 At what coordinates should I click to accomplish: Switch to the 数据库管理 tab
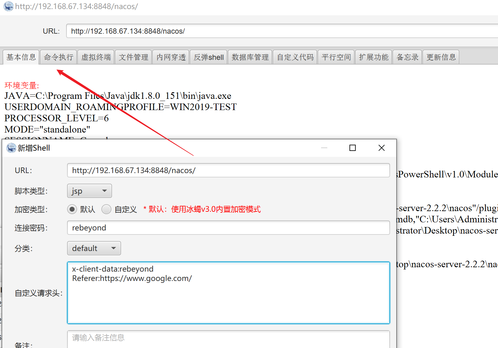(250, 57)
